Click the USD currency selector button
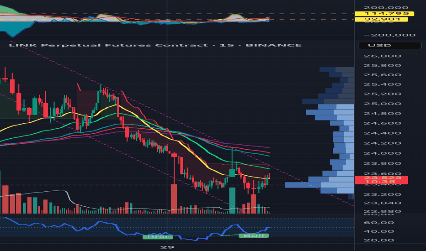 click(389, 45)
